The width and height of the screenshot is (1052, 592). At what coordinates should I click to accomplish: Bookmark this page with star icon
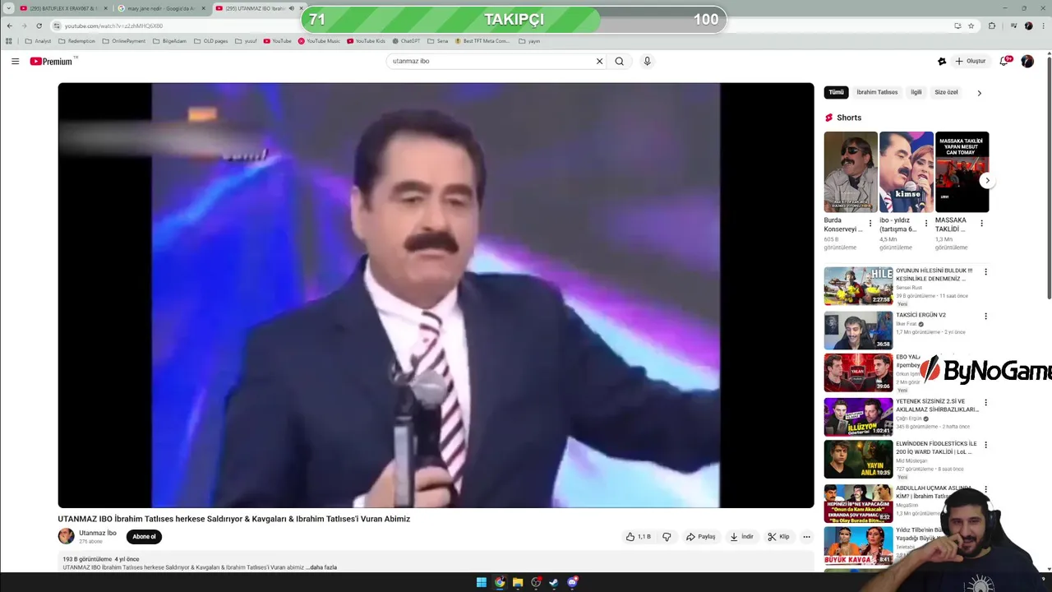point(971,25)
